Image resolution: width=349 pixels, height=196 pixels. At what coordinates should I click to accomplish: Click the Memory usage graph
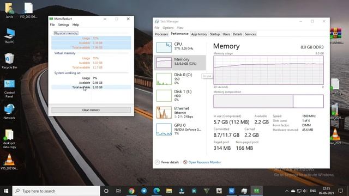tap(269, 70)
